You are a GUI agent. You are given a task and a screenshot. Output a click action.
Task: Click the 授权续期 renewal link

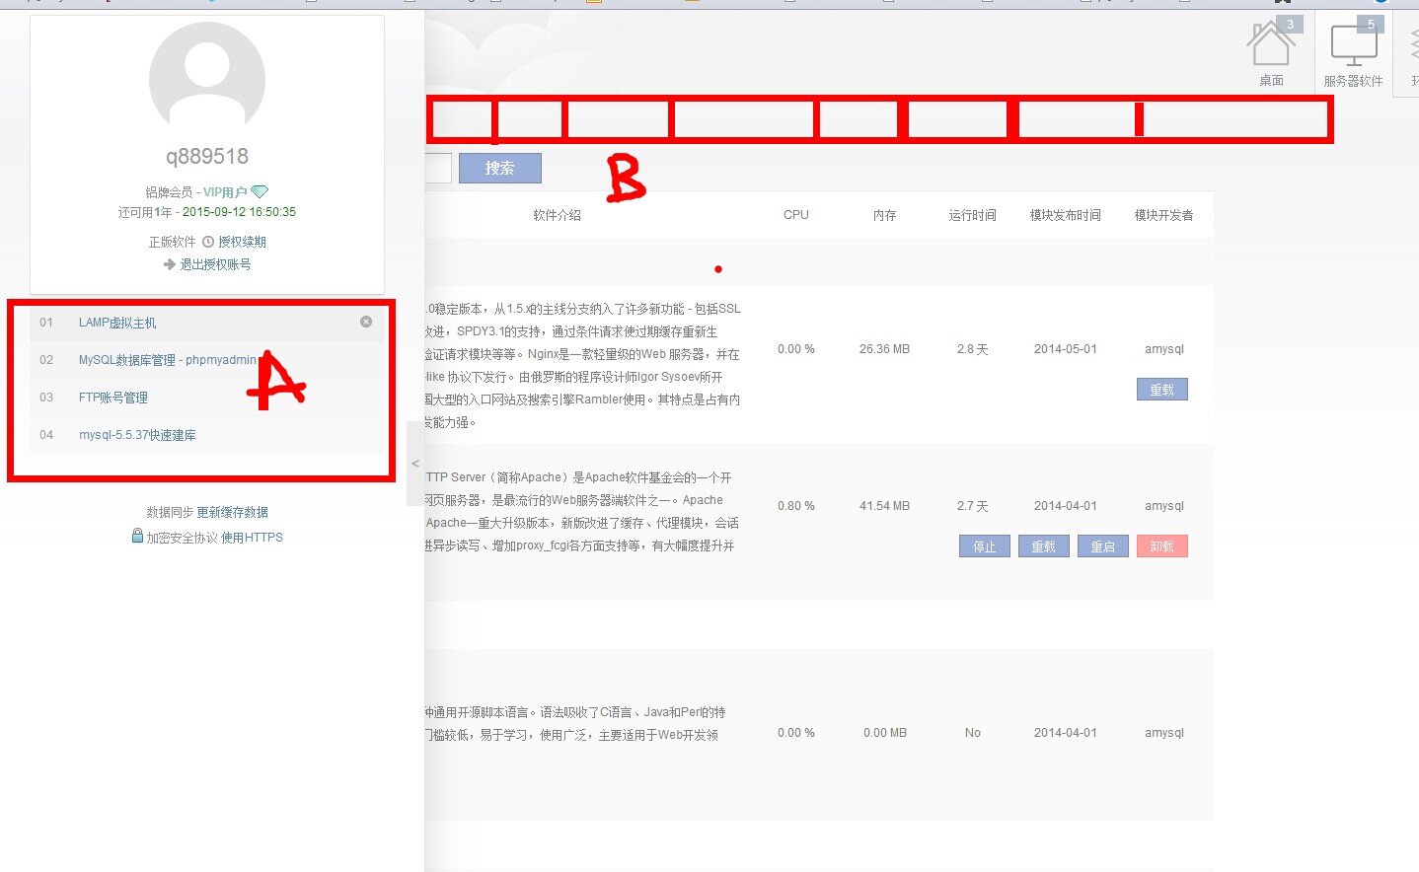click(242, 242)
